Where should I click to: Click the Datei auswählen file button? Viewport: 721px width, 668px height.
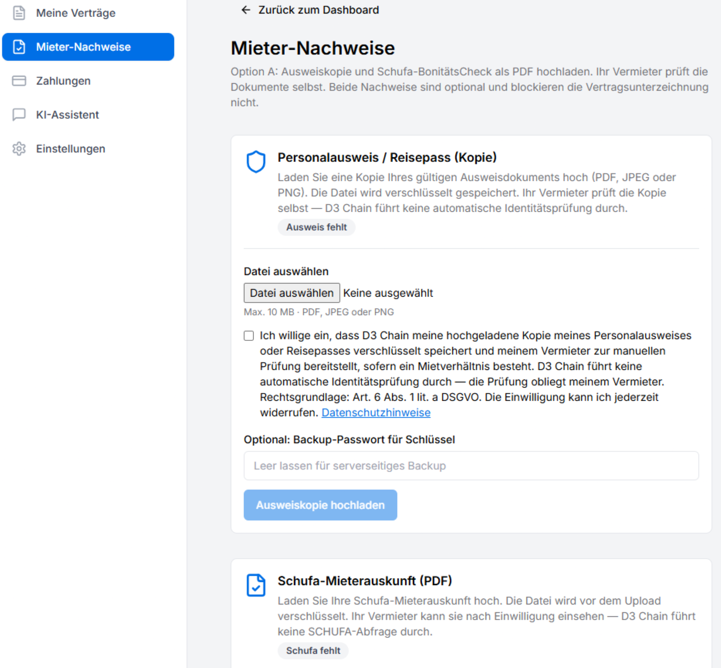292,293
